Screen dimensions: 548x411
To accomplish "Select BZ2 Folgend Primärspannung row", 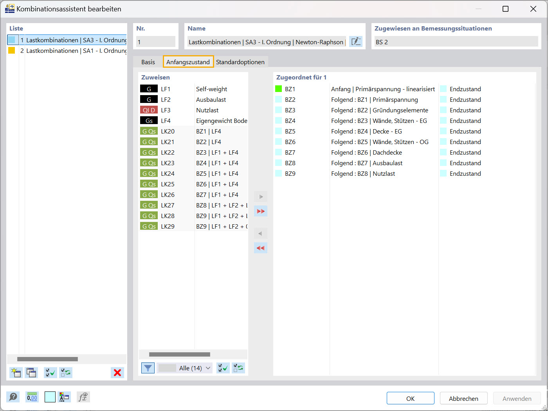I will click(404, 99).
